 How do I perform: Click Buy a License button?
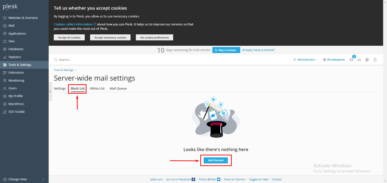[x=226, y=50]
